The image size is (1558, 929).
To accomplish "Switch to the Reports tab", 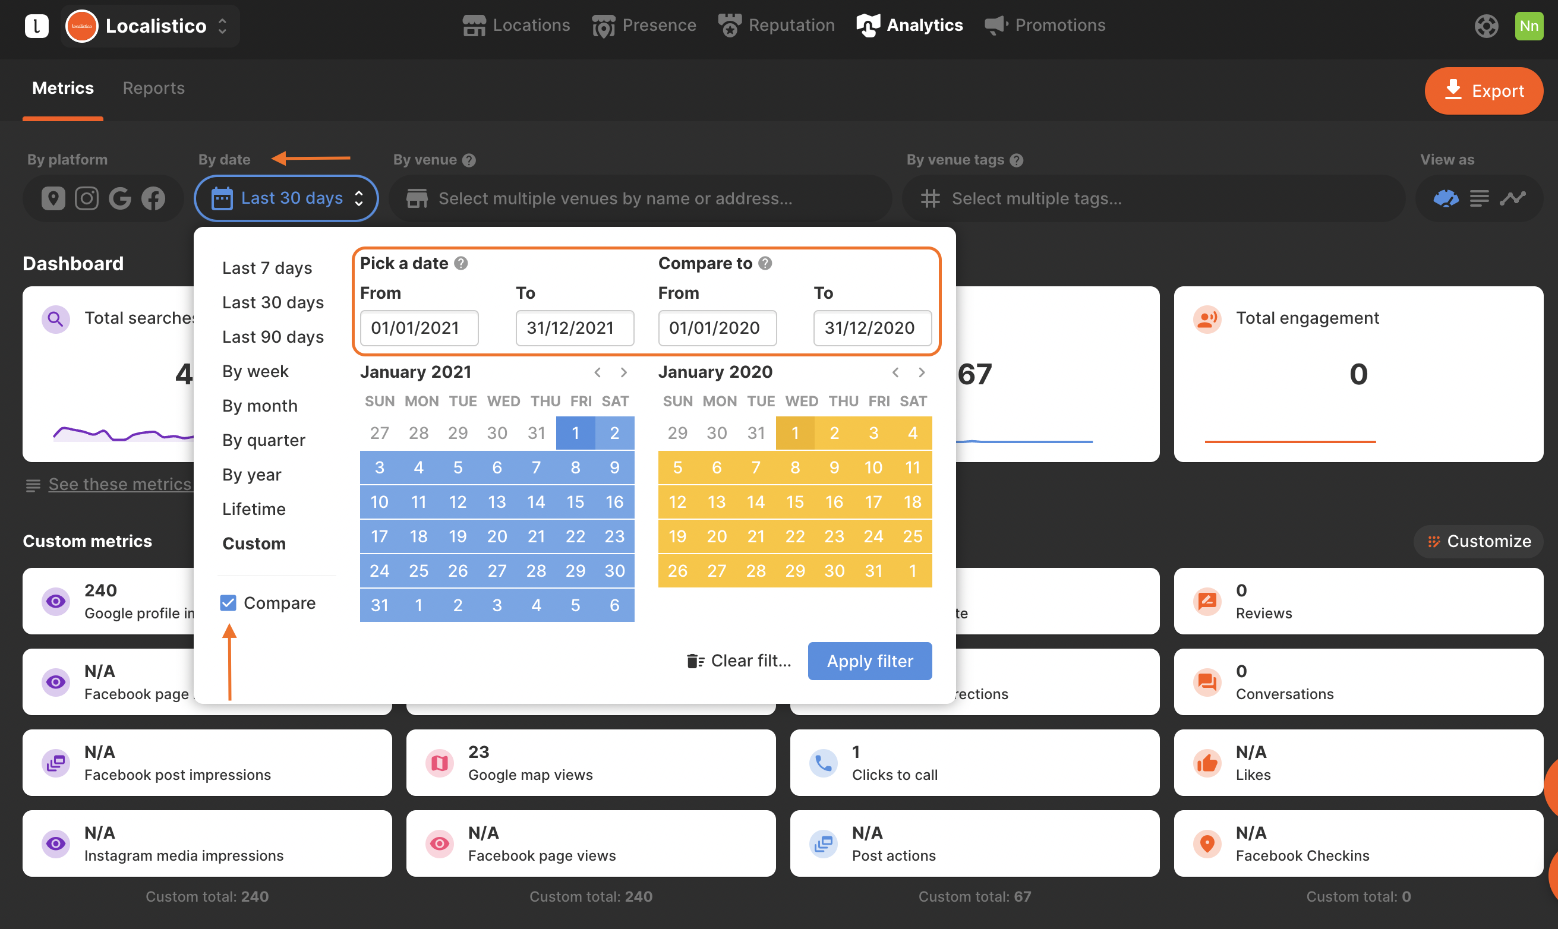I will (153, 88).
